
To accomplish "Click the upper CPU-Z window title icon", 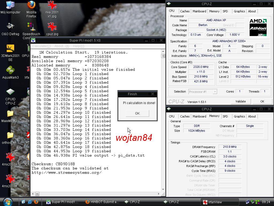I will pos(169,4).
